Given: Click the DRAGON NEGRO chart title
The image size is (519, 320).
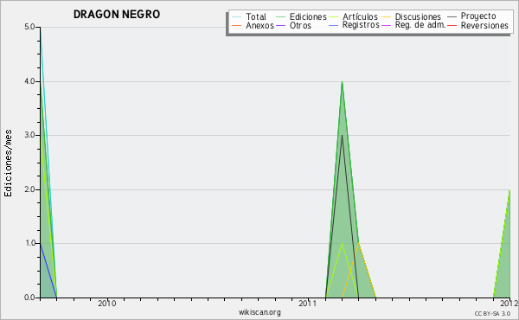Looking at the screenshot, I should click(117, 14).
